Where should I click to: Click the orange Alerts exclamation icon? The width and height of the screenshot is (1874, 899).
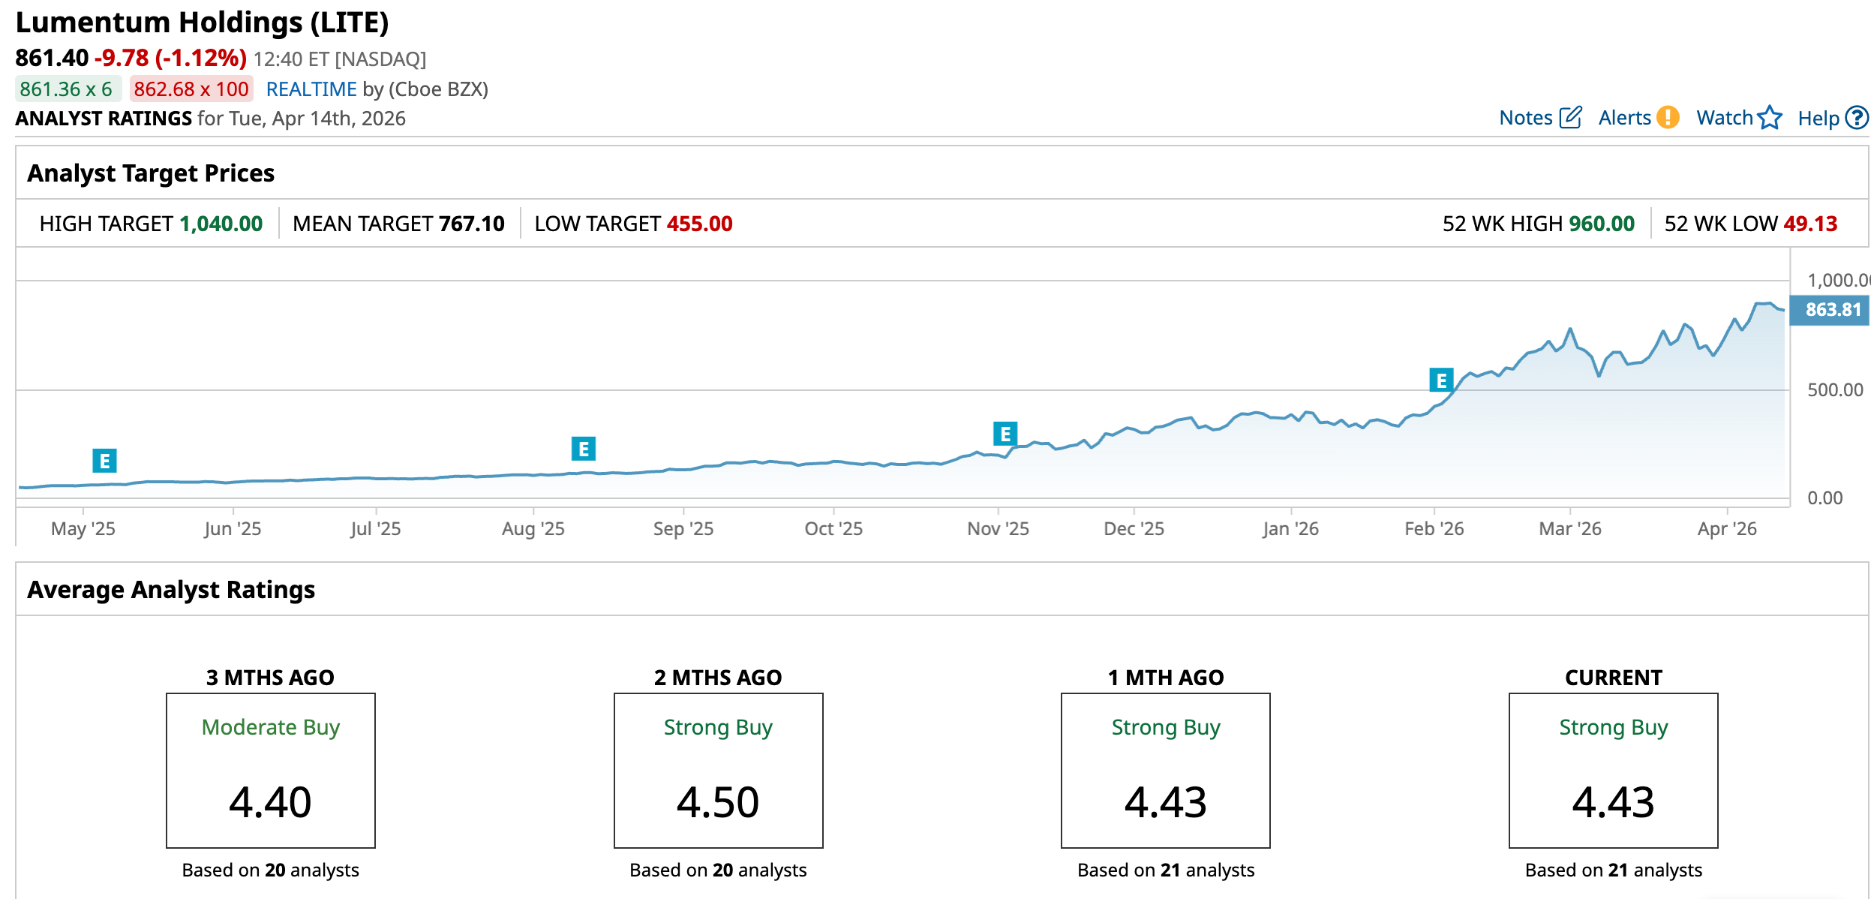(x=1668, y=118)
